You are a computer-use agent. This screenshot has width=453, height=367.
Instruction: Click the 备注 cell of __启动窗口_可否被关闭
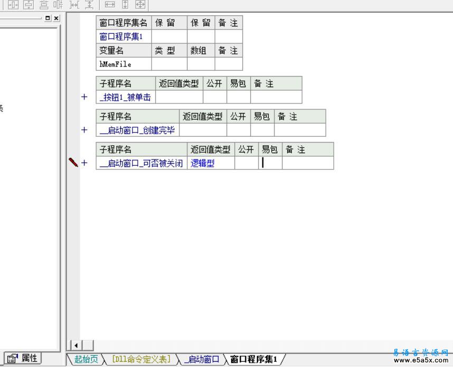pos(308,163)
